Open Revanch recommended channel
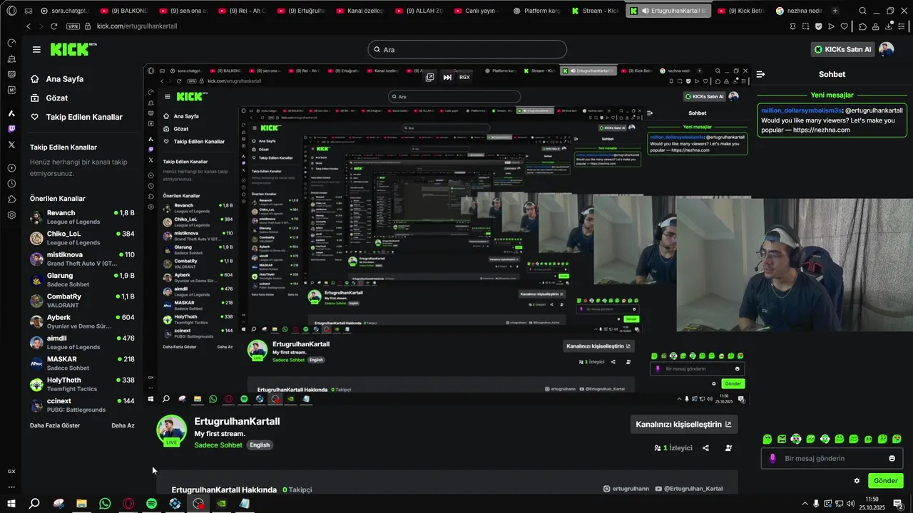Image resolution: width=913 pixels, height=513 pixels. click(82, 217)
